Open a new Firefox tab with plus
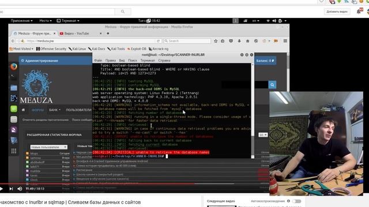Image resolution: width=369 pixels, height=207 pixels. pyautogui.click(x=108, y=33)
